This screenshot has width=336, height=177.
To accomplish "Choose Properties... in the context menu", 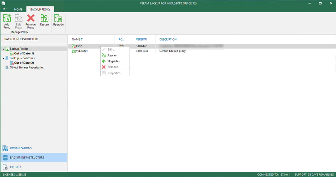I will tap(115, 73).
